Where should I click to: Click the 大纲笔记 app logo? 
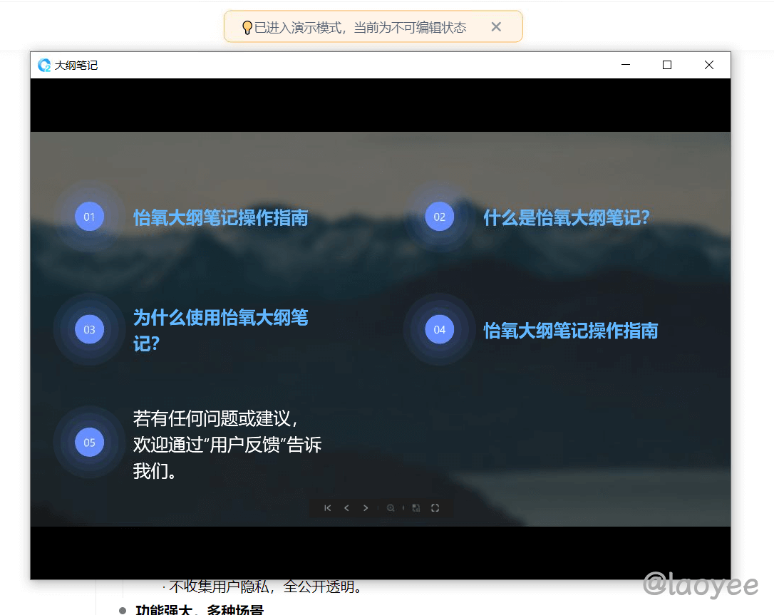click(x=44, y=66)
